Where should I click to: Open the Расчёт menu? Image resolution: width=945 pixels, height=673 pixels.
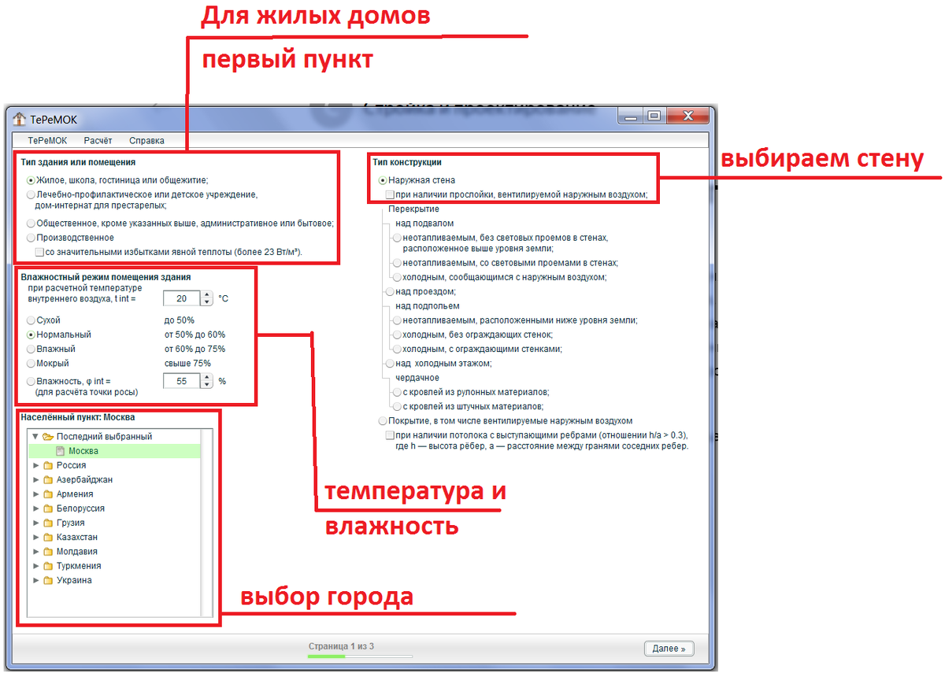[x=98, y=141]
